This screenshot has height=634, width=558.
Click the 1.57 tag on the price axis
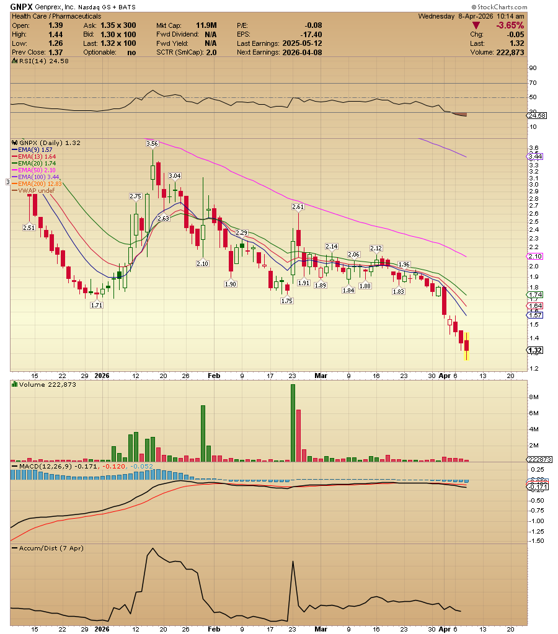click(x=535, y=315)
